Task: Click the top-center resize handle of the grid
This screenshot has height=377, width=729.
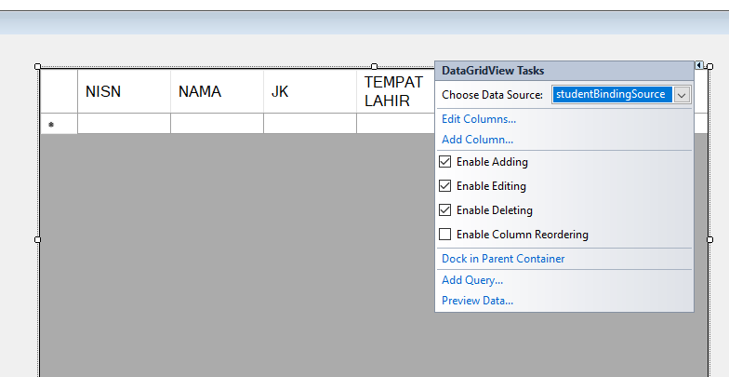Action: (x=374, y=67)
